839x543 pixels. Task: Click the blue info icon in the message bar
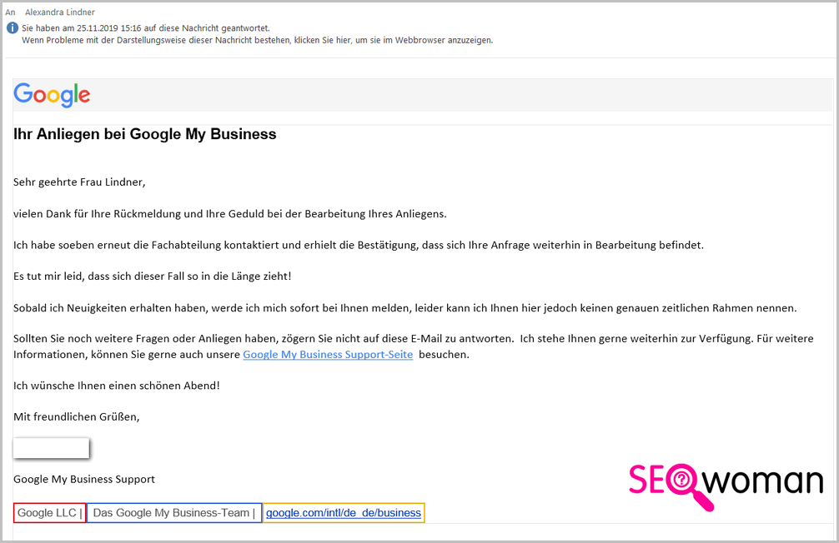pos(12,28)
